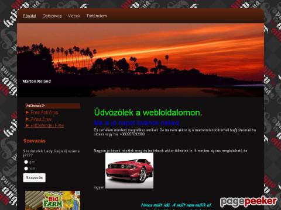The height and width of the screenshot is (210, 281).
Task: Open the Főoldal menu item
Action: (x=29, y=16)
